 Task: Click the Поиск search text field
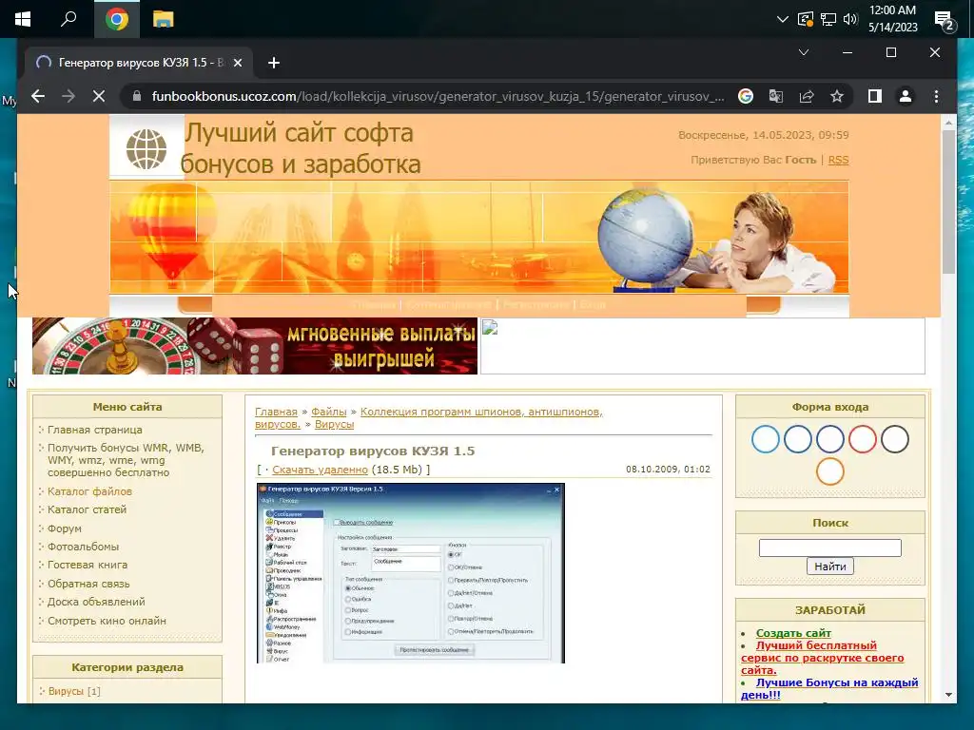829,547
